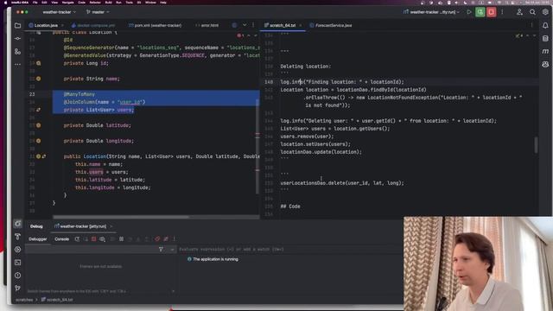Click the scratches breadcrumb in status bar
553x311 pixels.
24,300
